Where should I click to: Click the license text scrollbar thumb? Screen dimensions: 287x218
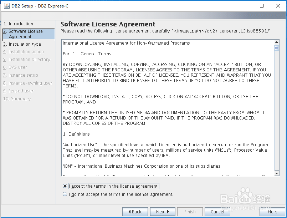pyautogui.click(x=277, y=47)
